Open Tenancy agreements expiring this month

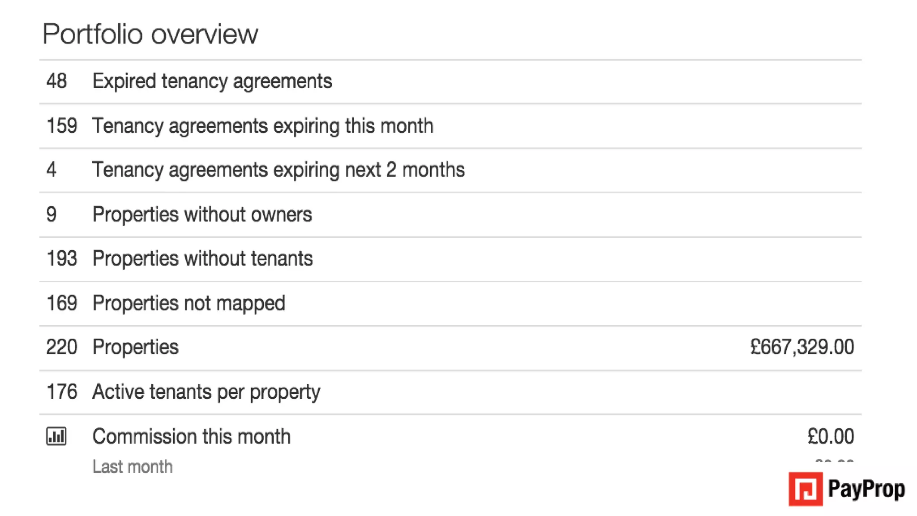[450, 126]
